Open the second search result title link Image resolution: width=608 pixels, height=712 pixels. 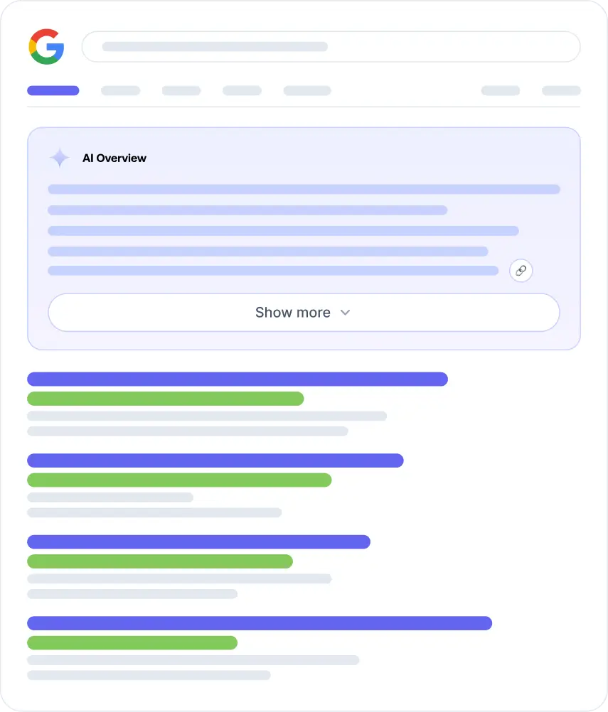coord(215,460)
